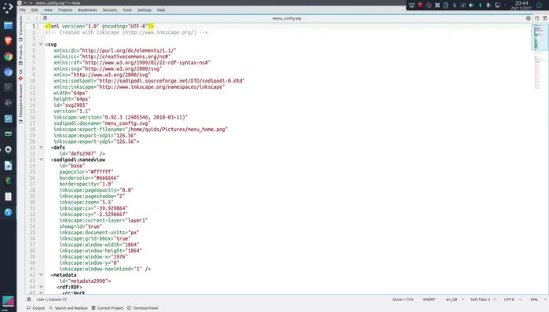Open the Projects side panel

coord(20,55)
